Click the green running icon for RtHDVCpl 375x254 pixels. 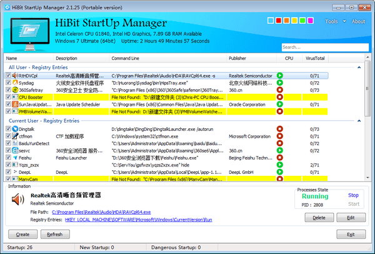coord(280,76)
